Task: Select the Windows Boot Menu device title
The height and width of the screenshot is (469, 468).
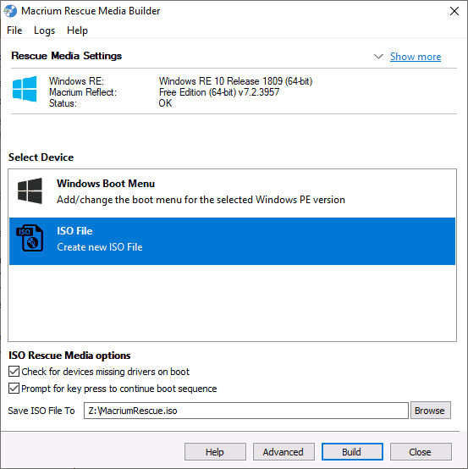Action: [106, 184]
